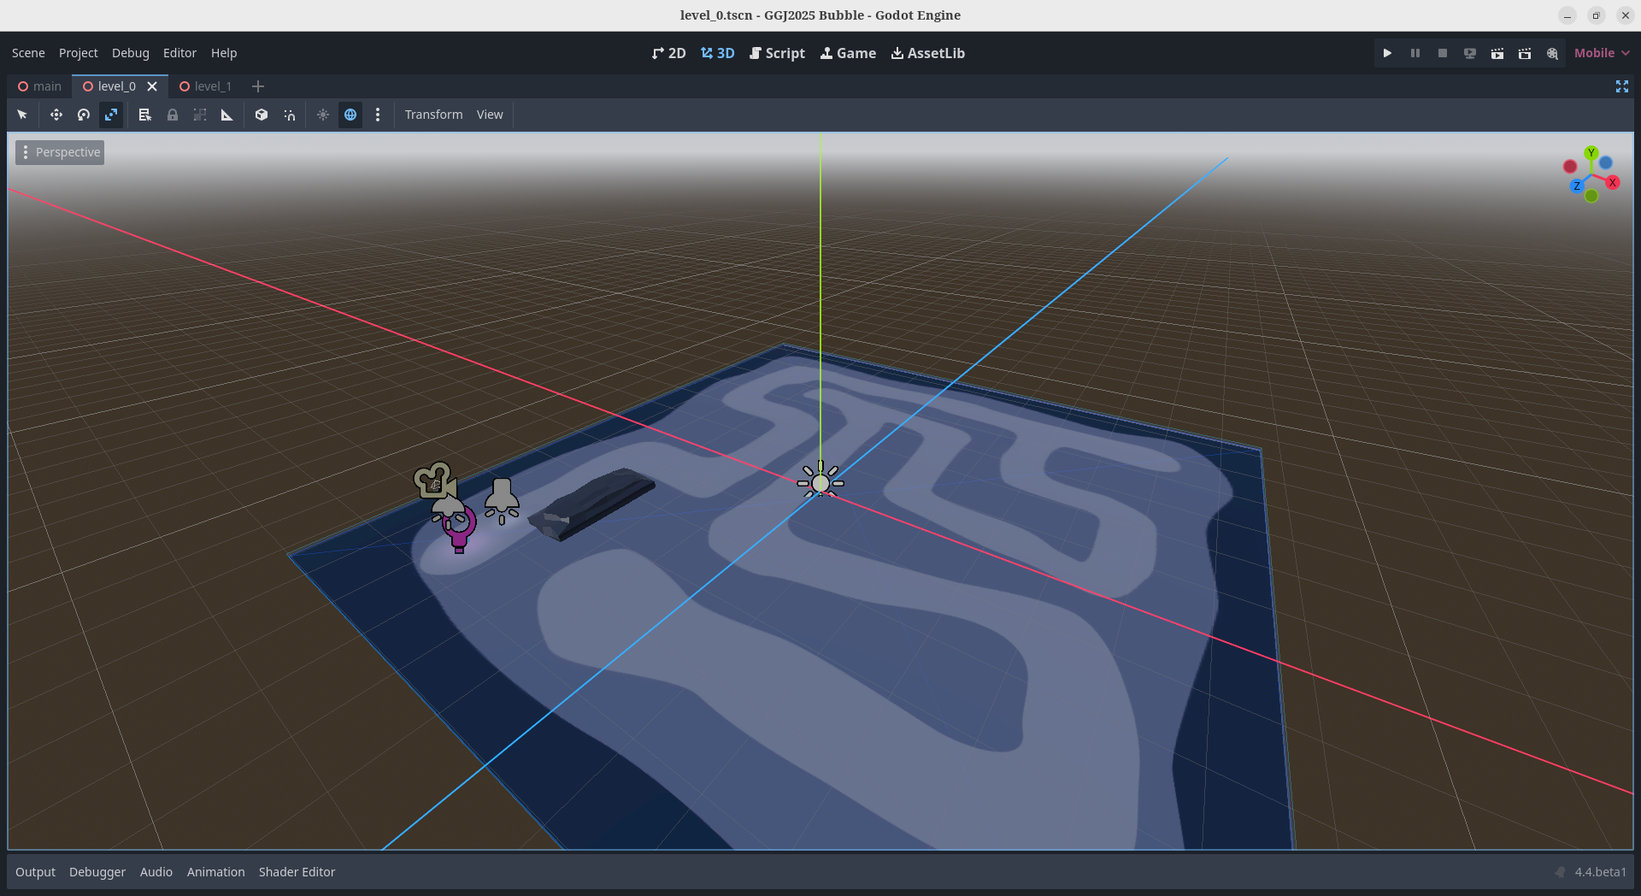The image size is (1641, 896).
Task: Click the X axis on view gizmo
Action: (x=1613, y=182)
